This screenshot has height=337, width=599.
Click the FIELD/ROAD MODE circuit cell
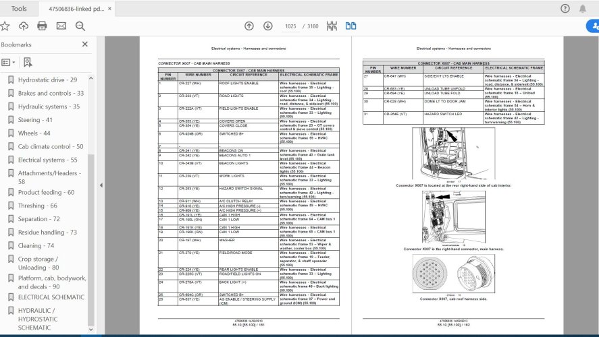click(249, 259)
